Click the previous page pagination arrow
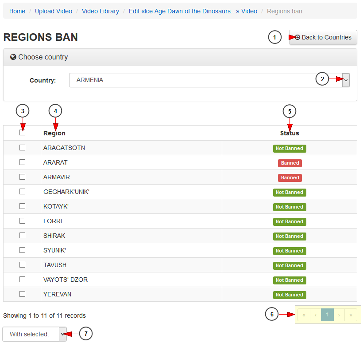This screenshot has width=363, height=343. 316,315
